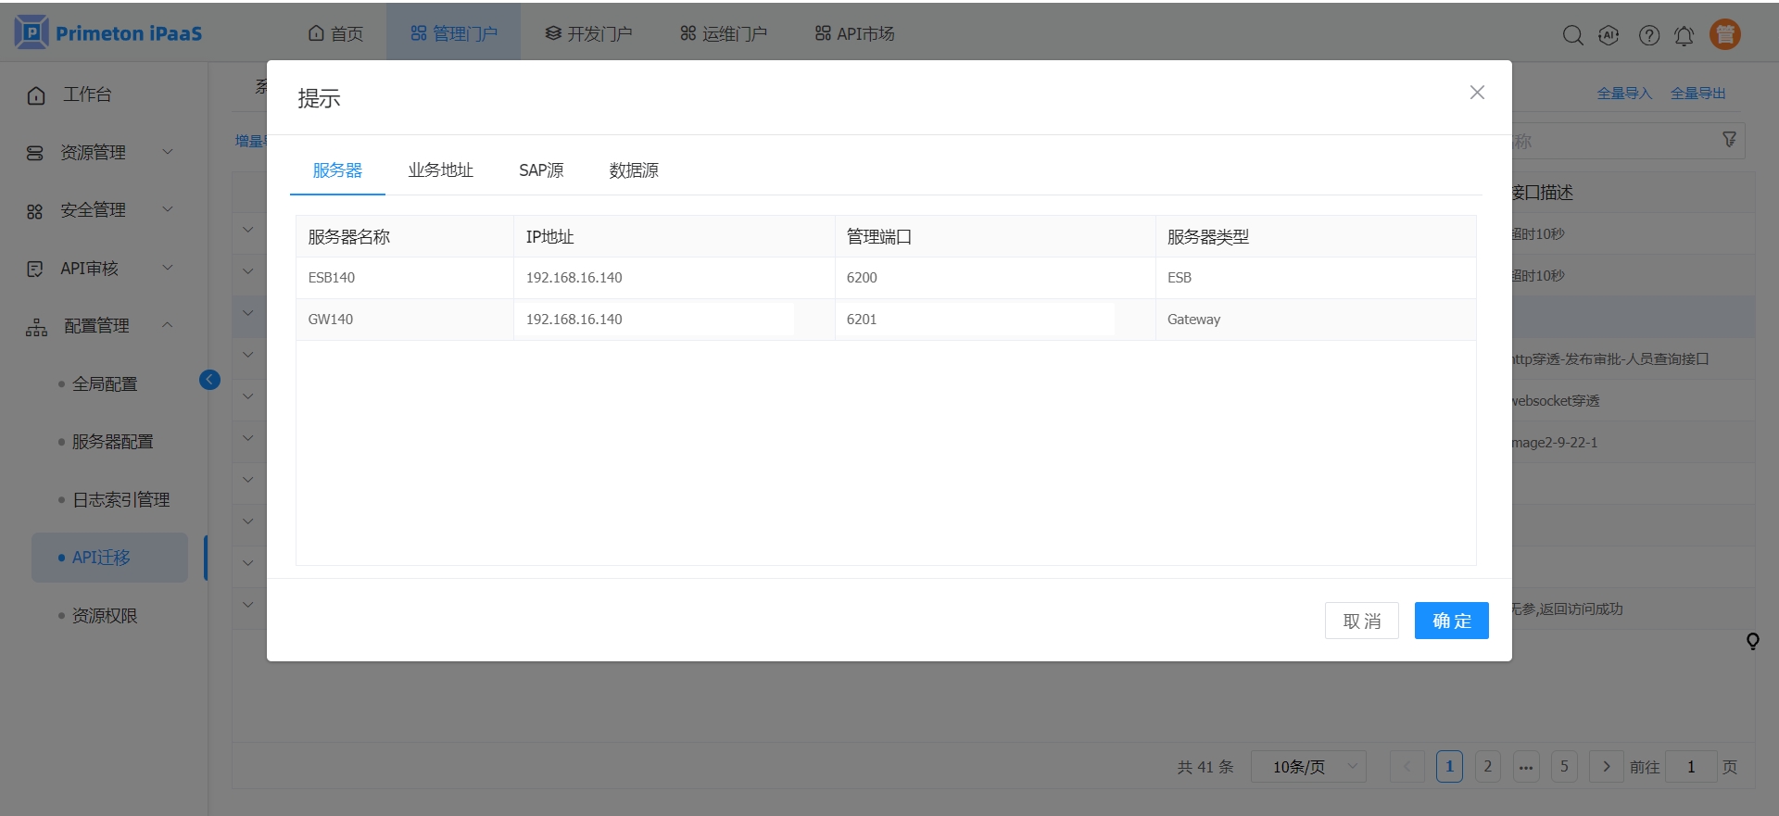The width and height of the screenshot is (1779, 816).
Task: Switch to the SAP源 tab
Action: point(541,170)
